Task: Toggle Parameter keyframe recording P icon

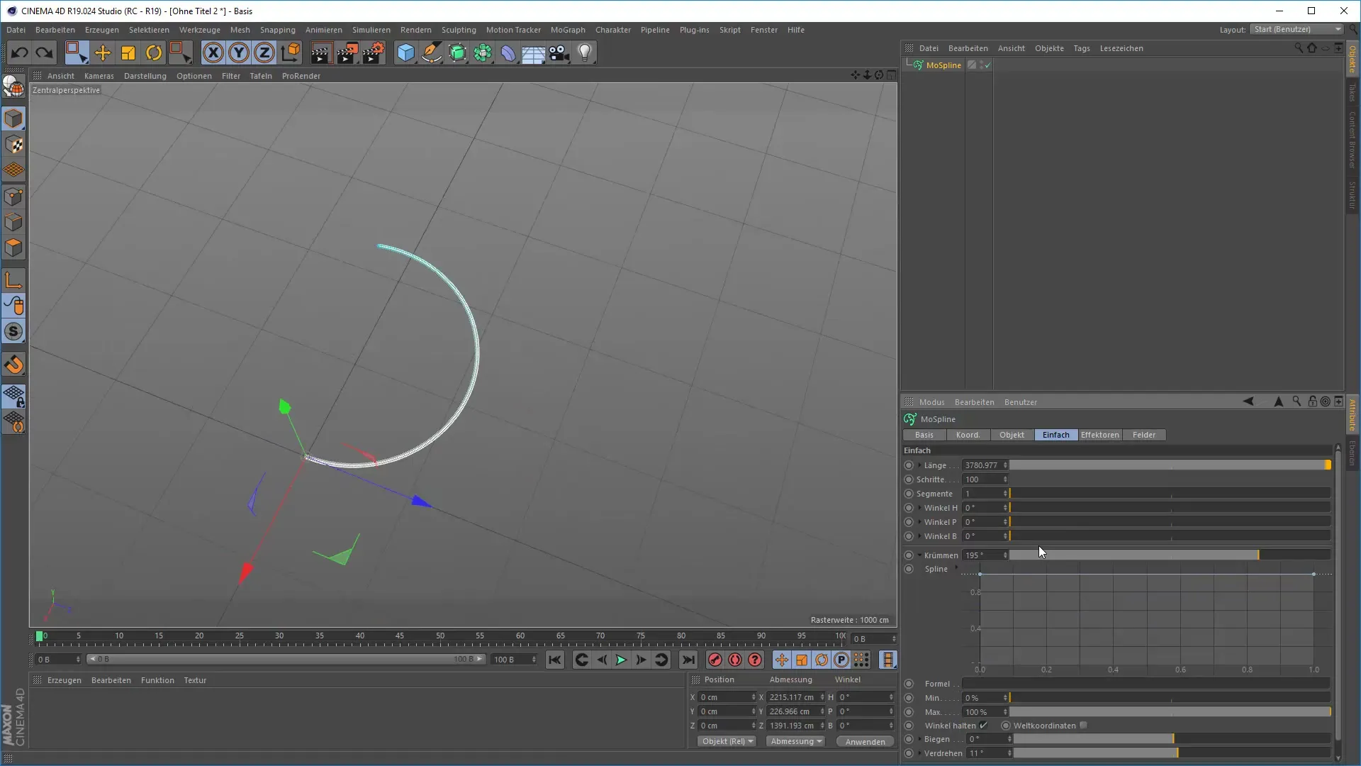Action: point(841,660)
